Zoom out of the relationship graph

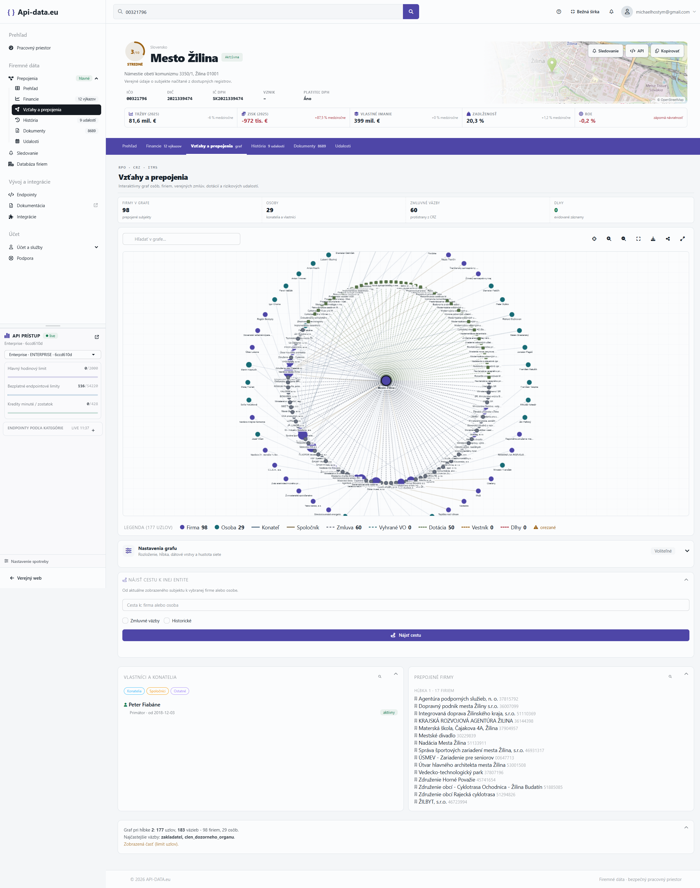coord(624,239)
